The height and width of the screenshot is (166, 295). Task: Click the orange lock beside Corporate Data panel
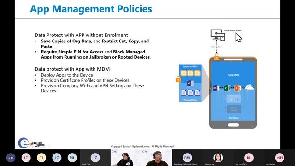coord(178,79)
